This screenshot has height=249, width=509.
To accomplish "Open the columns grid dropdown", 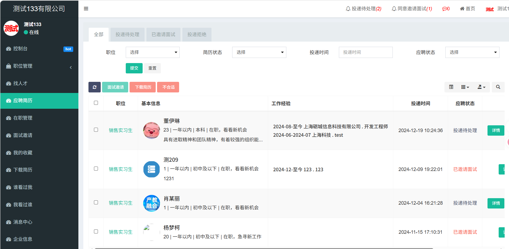I will 465,87.
